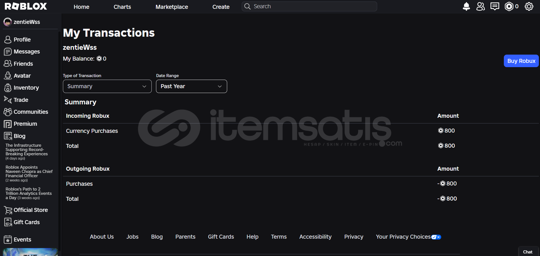Open Events from the sidebar
The width and height of the screenshot is (540, 256).
(17, 240)
